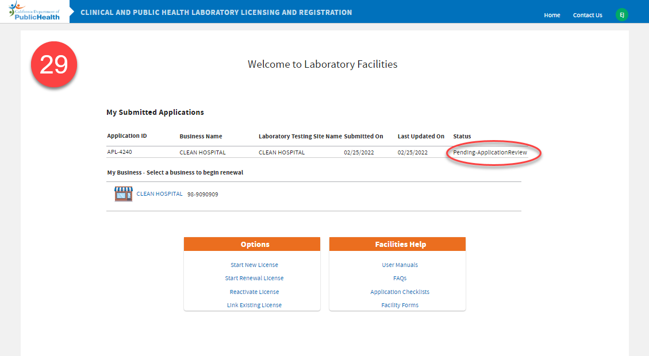Click the My Submitted Applications heading
Screen dimensions: 649x356
point(155,113)
